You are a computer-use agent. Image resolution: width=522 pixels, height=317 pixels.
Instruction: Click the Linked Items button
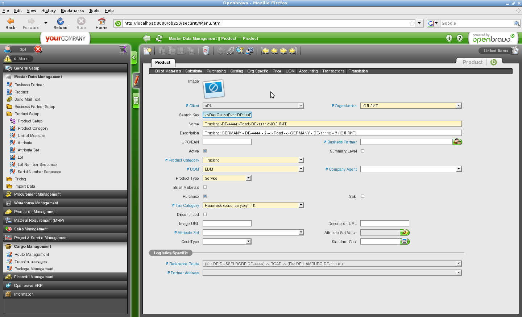click(495, 51)
